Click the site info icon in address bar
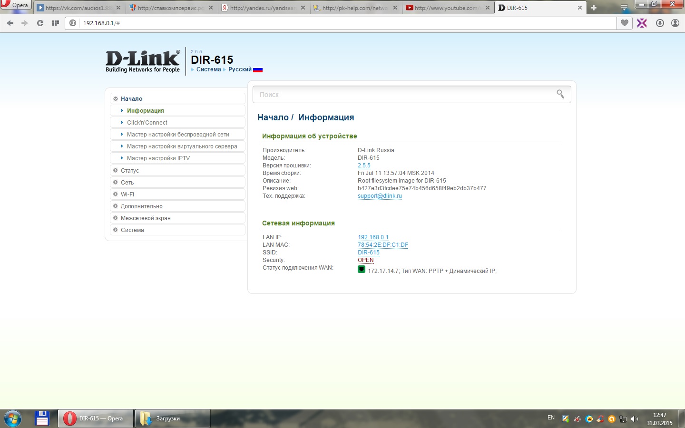 [73, 23]
